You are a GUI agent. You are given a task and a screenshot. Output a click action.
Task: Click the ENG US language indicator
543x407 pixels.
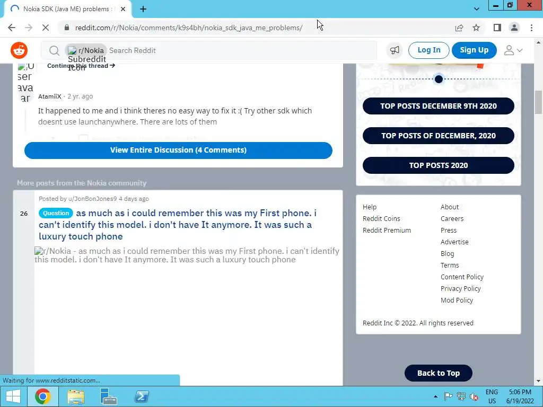pos(492,396)
